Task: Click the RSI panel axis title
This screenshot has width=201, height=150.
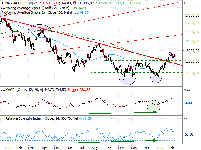Action: pyautogui.click(x=186, y=118)
